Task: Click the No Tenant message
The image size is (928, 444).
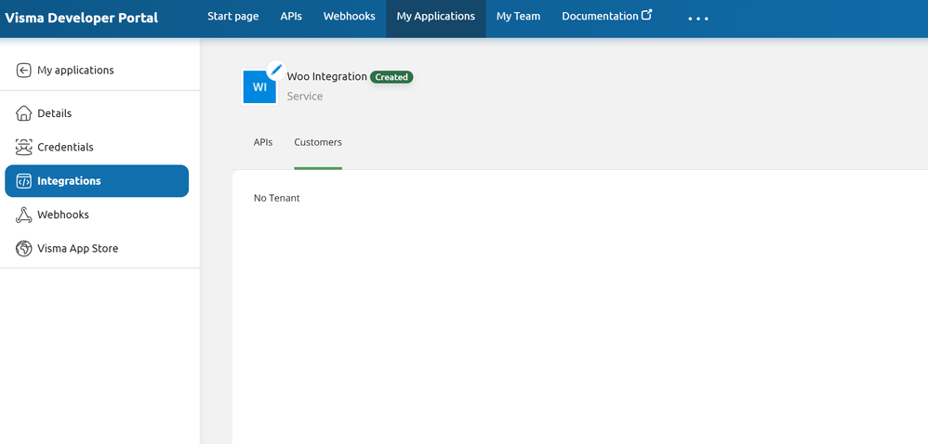Action: [277, 198]
